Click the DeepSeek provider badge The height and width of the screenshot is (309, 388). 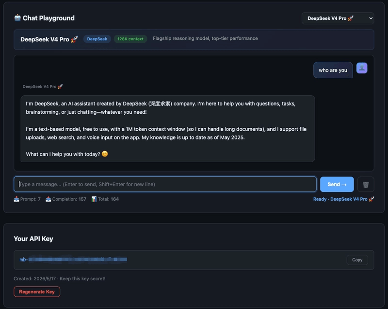(97, 39)
